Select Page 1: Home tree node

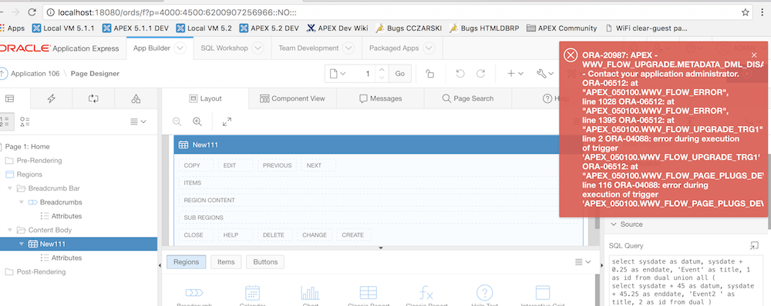tap(27, 147)
